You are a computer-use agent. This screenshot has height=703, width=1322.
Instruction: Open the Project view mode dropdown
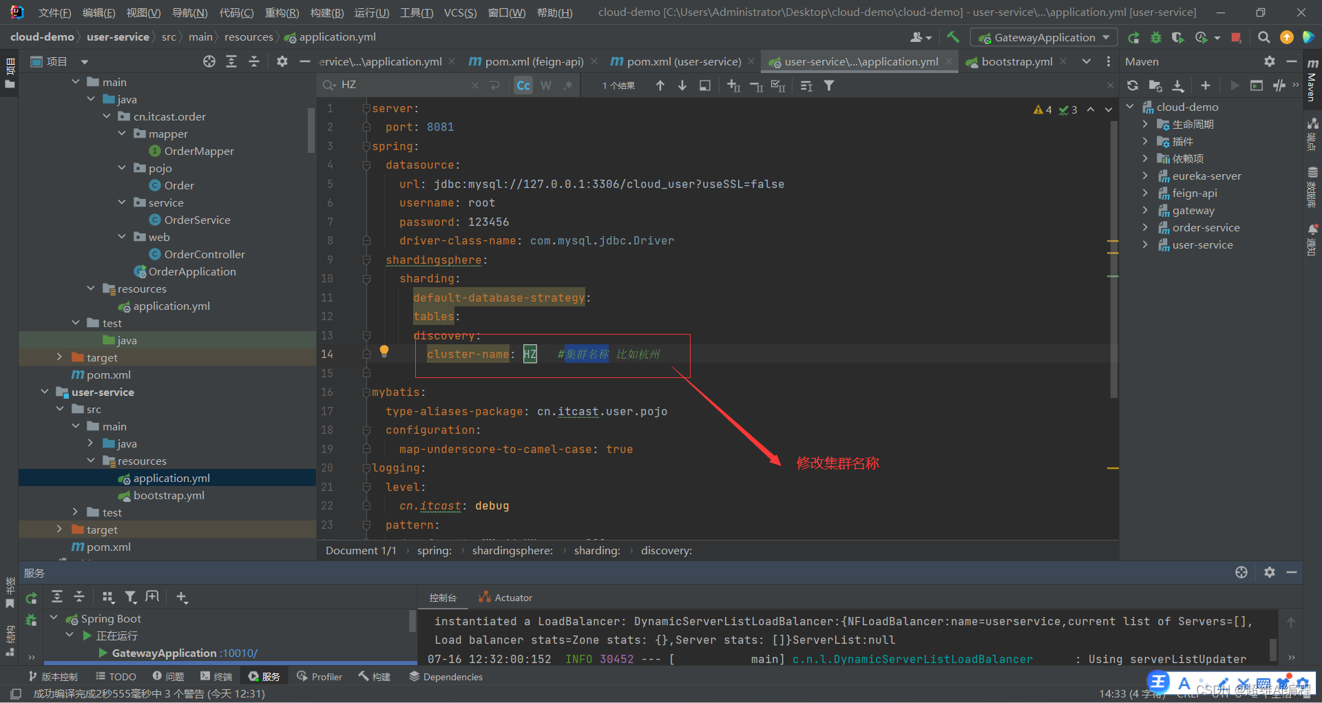tap(85, 61)
